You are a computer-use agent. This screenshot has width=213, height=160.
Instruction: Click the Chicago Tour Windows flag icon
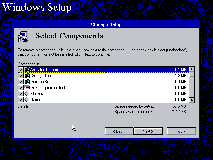tap(27, 76)
